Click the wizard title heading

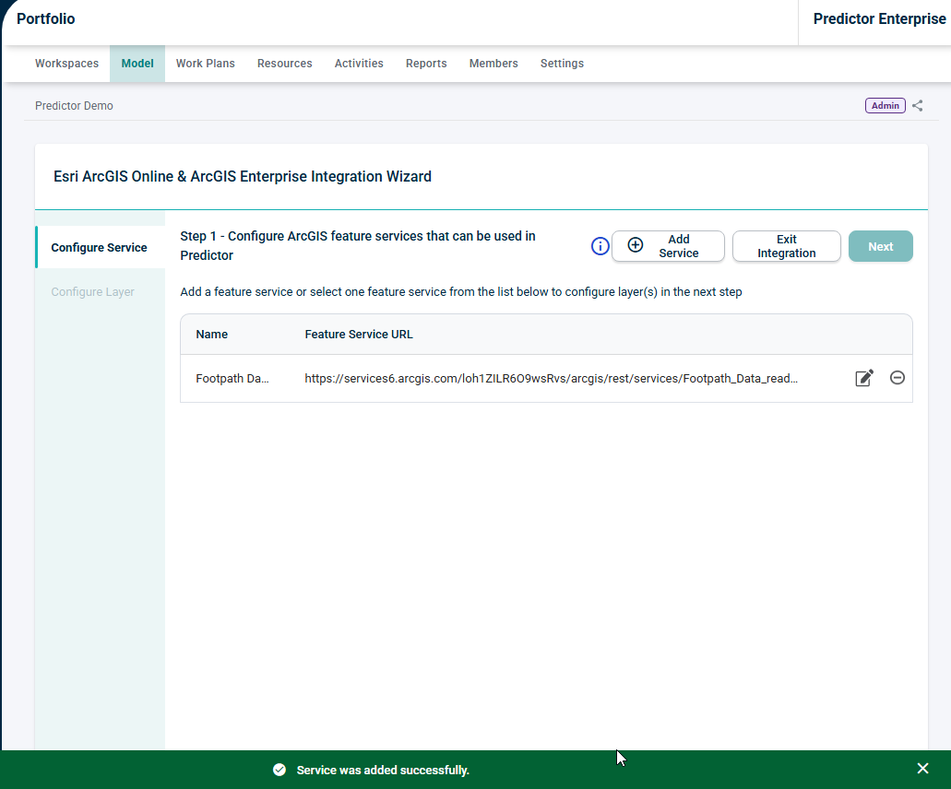click(x=243, y=176)
